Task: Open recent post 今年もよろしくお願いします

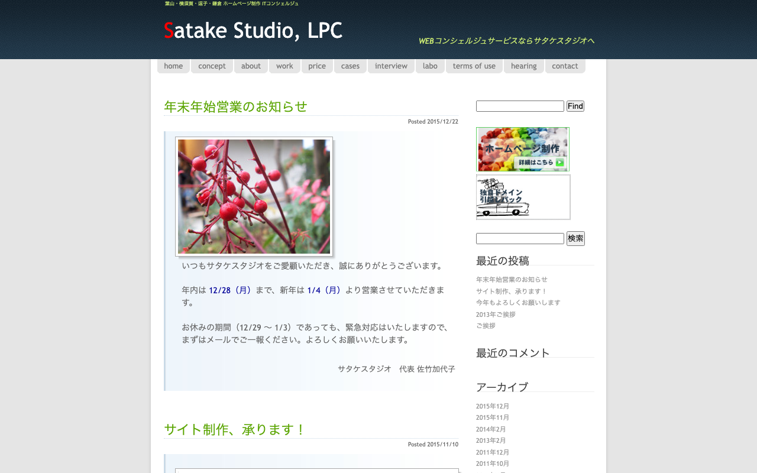Action: 518,303
